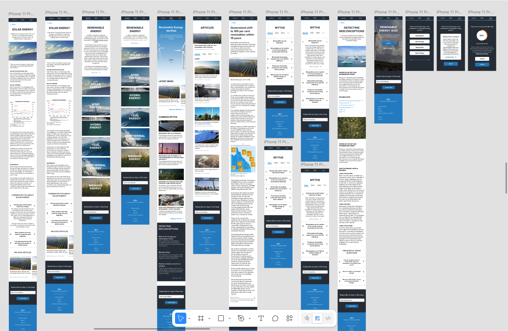
Task: Click the NEXT button on quiz answer frame
Action: pyautogui.click(x=450, y=64)
